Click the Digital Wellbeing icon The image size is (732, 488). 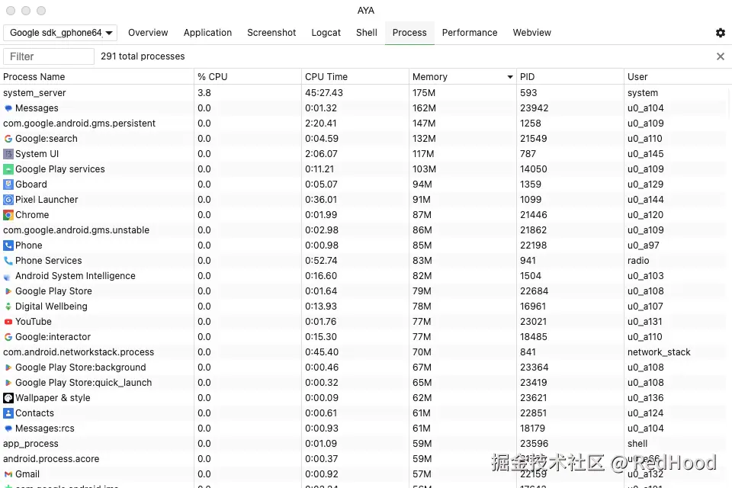tap(8, 307)
